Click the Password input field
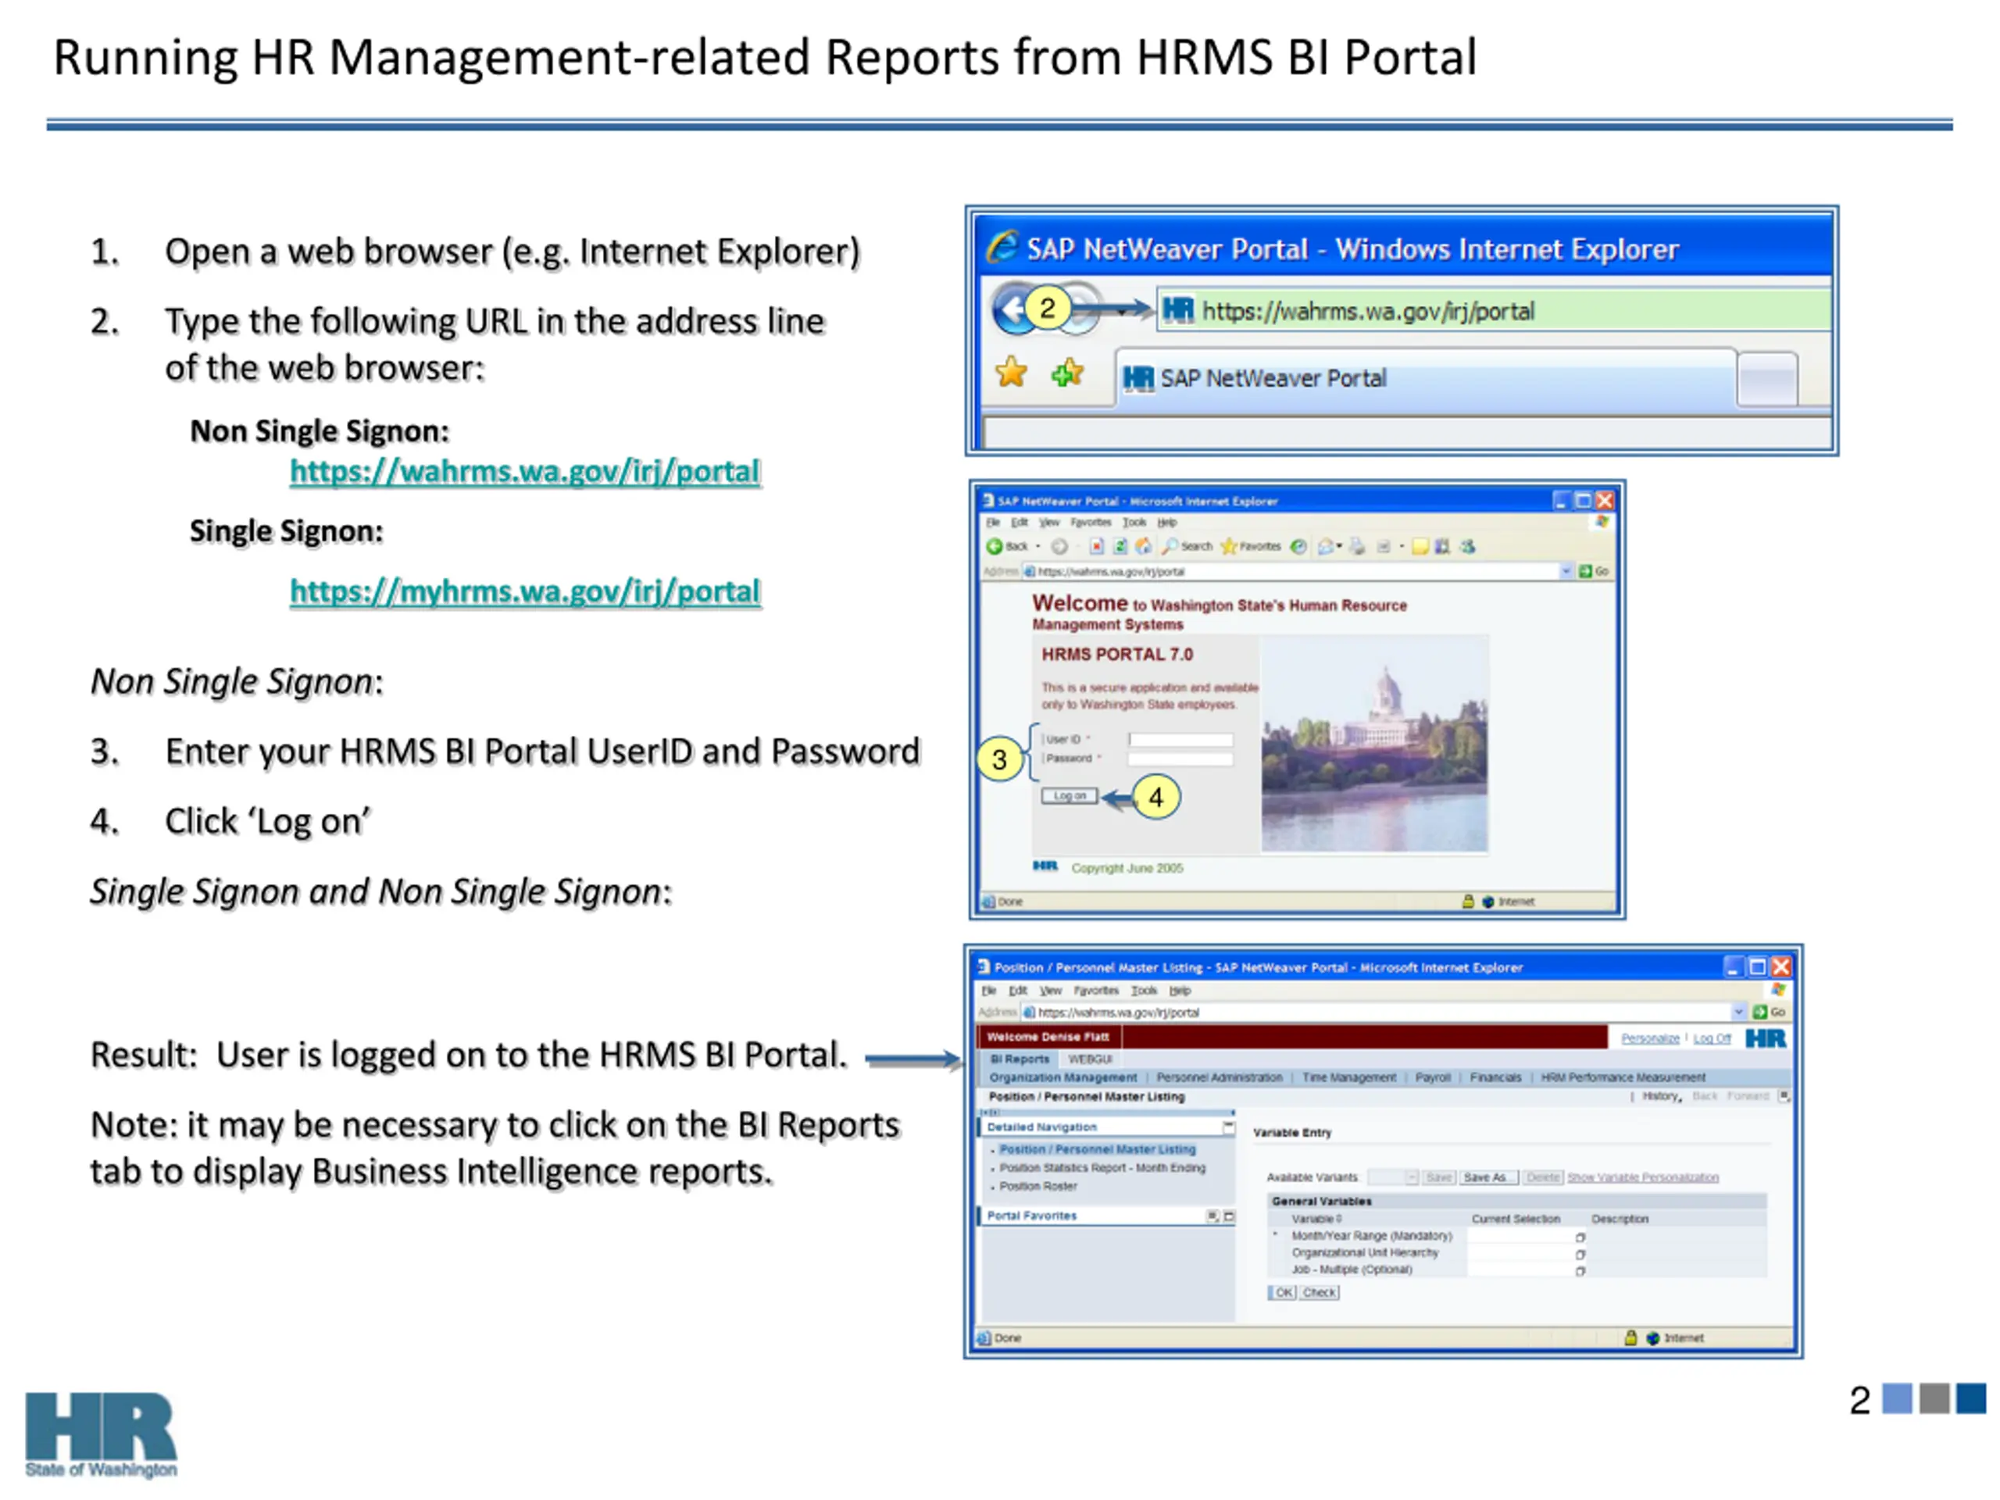 click(x=1180, y=759)
